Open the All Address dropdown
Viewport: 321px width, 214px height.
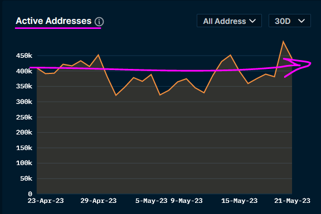[x=229, y=21]
